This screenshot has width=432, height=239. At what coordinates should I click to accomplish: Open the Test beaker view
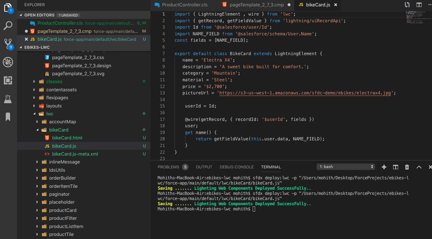coord(8,99)
